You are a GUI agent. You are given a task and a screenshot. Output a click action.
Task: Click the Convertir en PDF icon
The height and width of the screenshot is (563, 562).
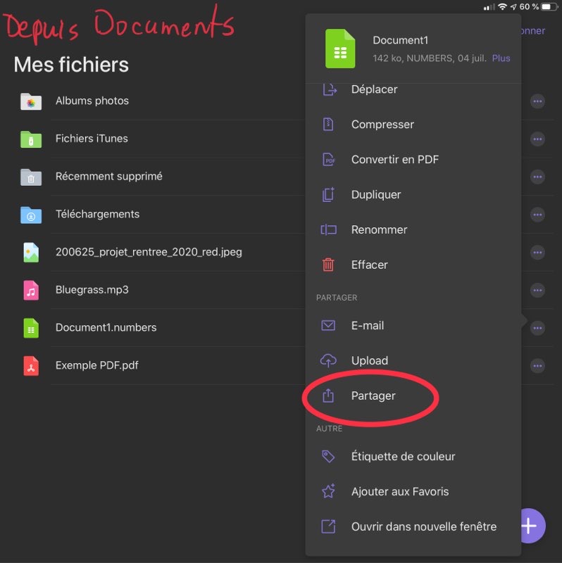pos(328,160)
